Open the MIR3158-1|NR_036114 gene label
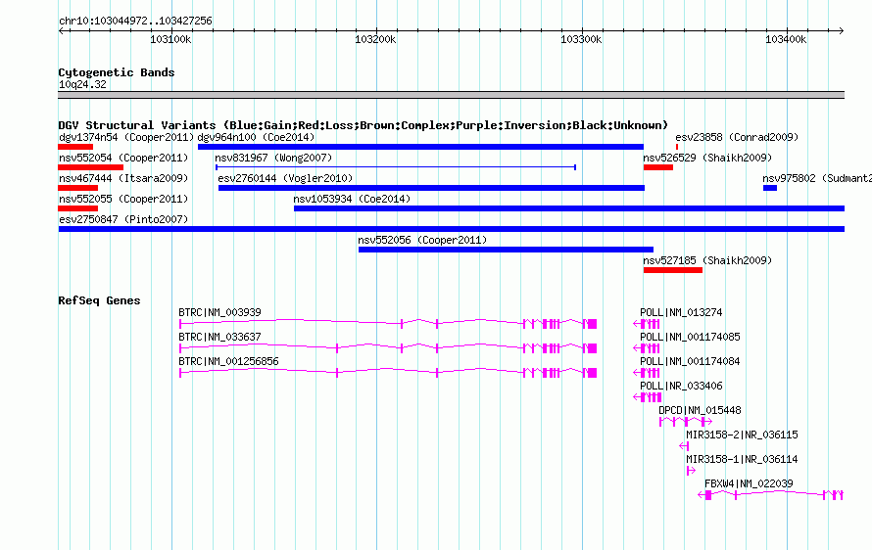The height and width of the screenshot is (550, 872). point(742,459)
